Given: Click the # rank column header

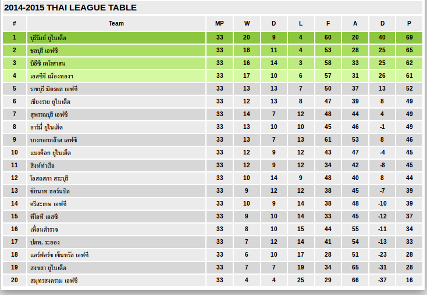Looking at the screenshot, I should click(15, 23).
